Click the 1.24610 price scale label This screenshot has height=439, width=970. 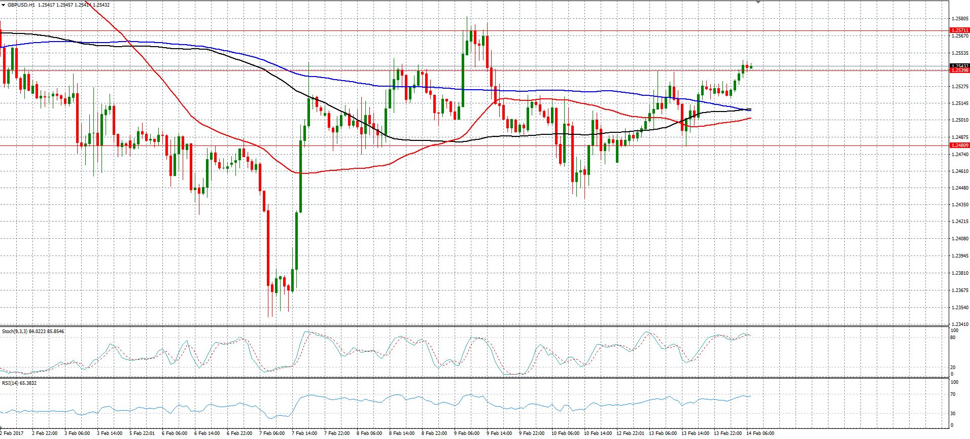pyautogui.click(x=960, y=171)
